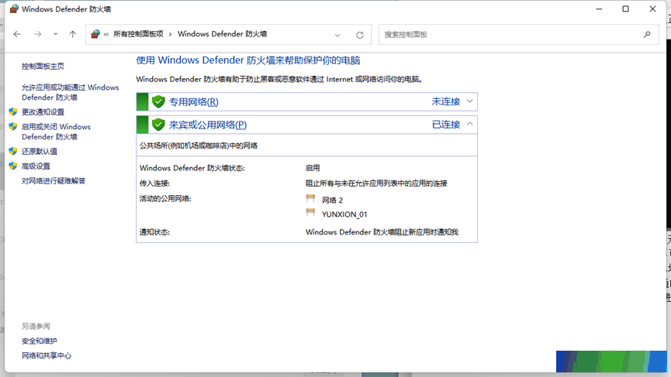This screenshot has width=671, height=377.
Task: Click 阻止所有与未在允许应用列表中的应用的连接 text
Action: click(376, 183)
